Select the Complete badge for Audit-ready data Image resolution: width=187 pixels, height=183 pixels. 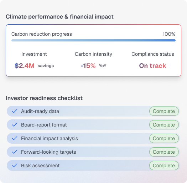(x=164, y=111)
